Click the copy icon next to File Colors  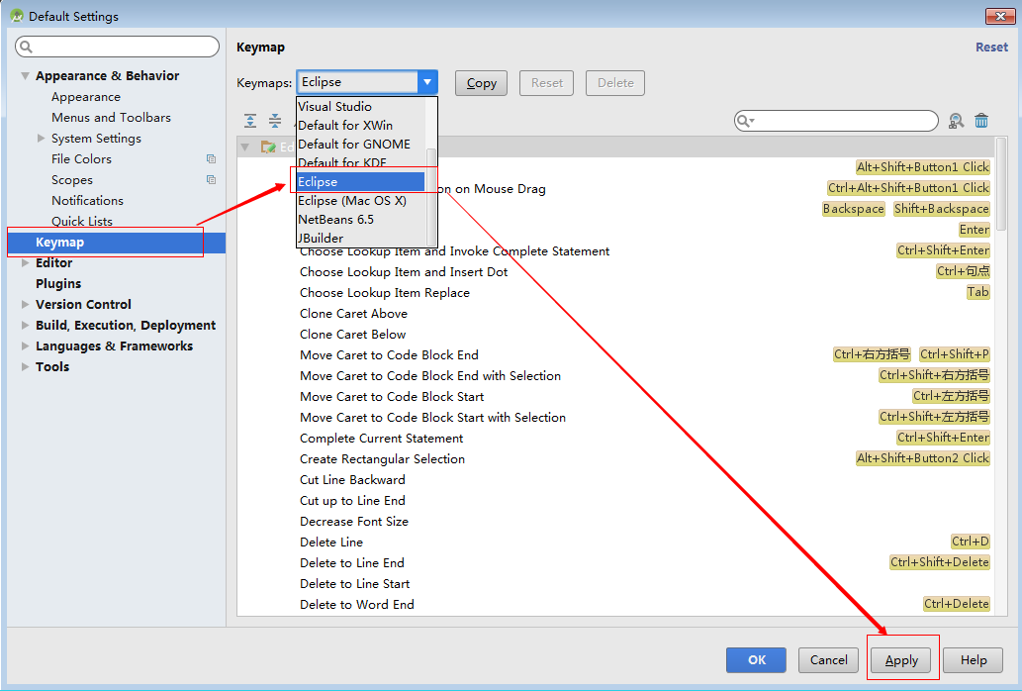(211, 159)
